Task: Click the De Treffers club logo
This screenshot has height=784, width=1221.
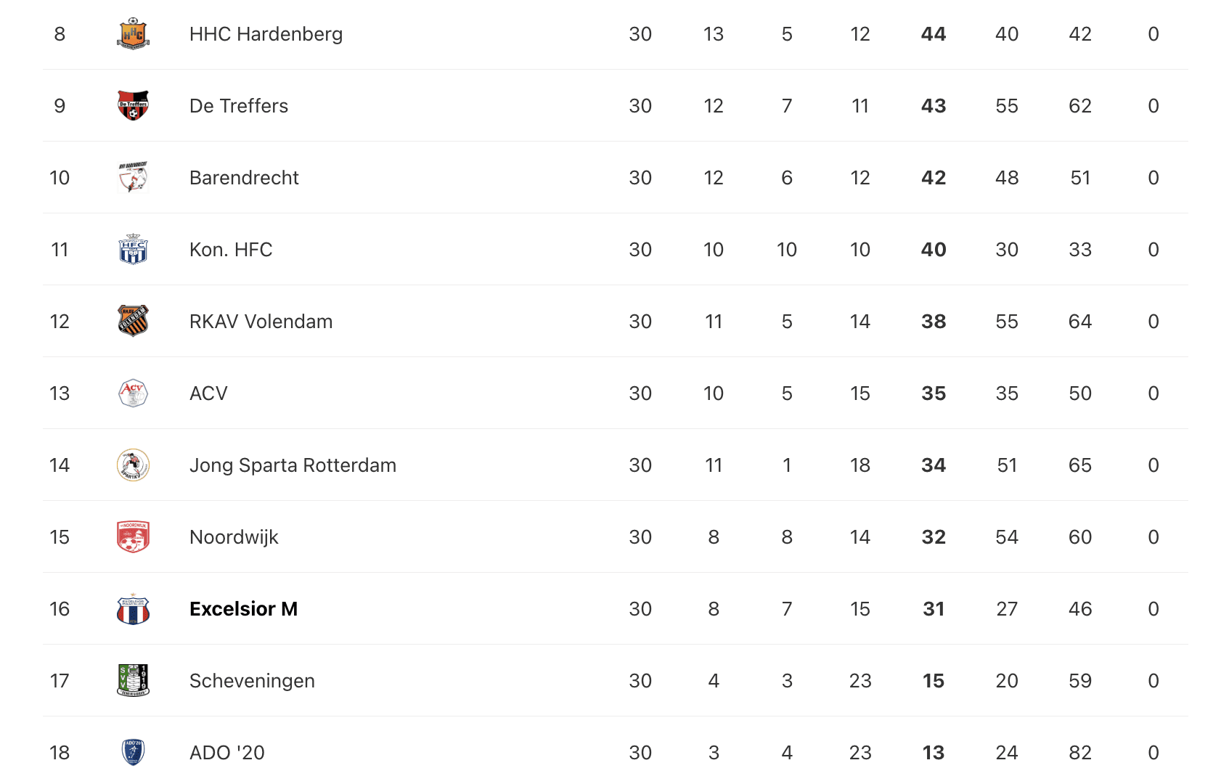Action: [x=133, y=106]
